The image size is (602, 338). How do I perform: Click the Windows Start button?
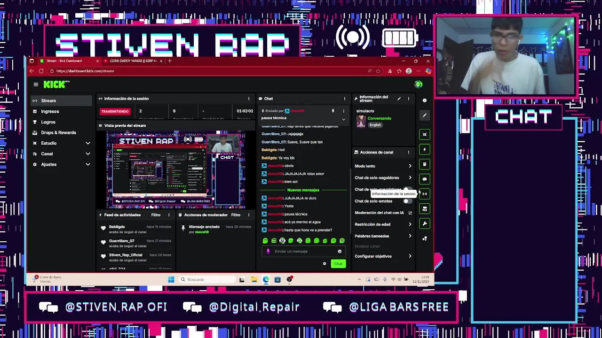171,280
